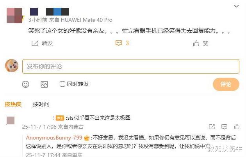
Task: Enable the 同时转发 checkbox
Action: [x=62, y=84]
